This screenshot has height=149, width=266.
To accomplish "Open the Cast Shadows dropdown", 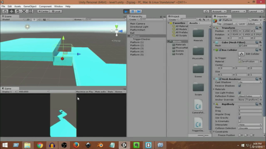I will coord(250,82).
